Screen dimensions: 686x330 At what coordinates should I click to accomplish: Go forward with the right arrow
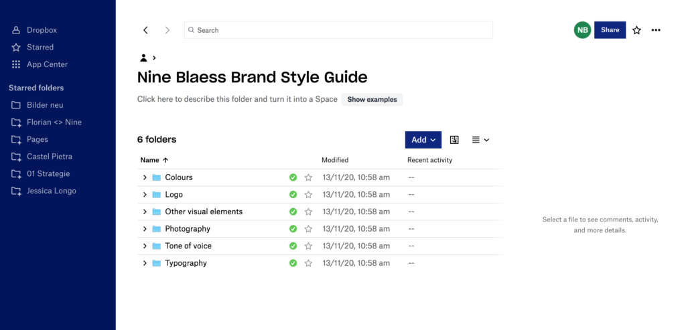[167, 30]
